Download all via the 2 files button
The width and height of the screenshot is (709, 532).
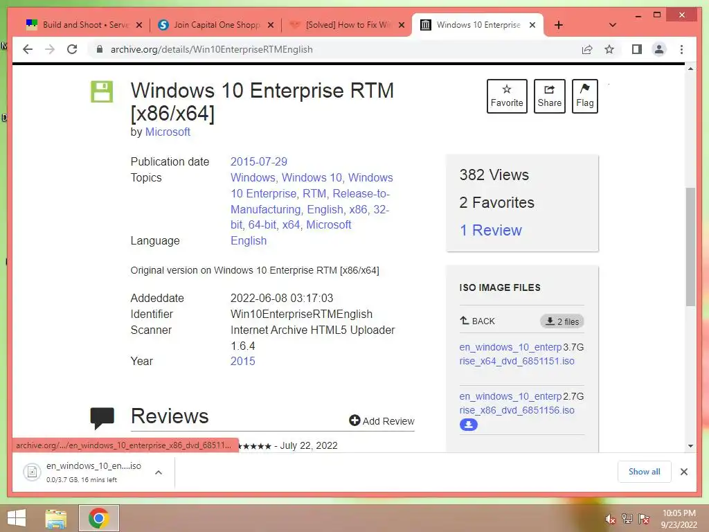point(562,321)
